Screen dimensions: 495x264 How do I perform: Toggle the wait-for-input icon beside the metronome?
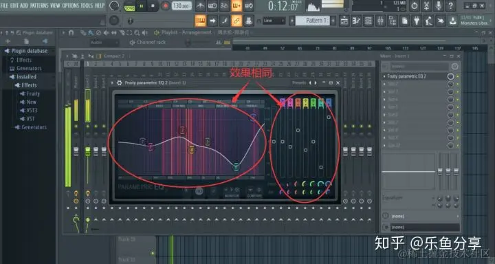pos(212,5)
